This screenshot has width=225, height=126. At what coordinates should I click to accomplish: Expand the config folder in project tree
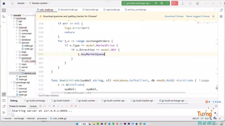(x=17, y=31)
